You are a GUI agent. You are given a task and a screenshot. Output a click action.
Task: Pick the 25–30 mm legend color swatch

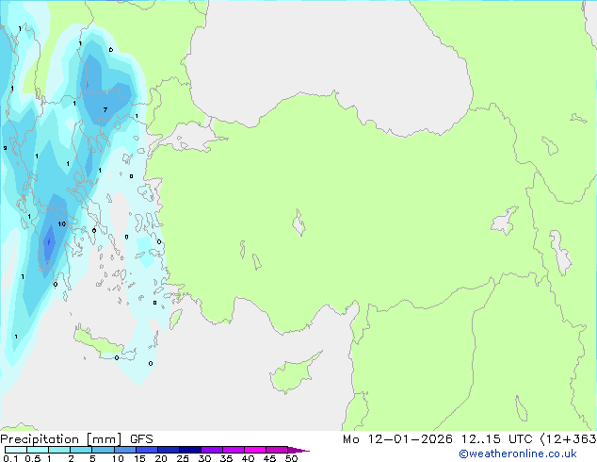[x=190, y=450]
